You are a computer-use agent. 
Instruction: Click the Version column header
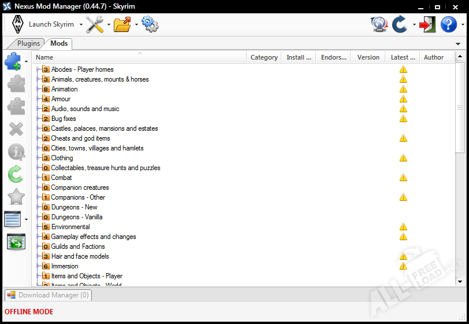(x=368, y=57)
